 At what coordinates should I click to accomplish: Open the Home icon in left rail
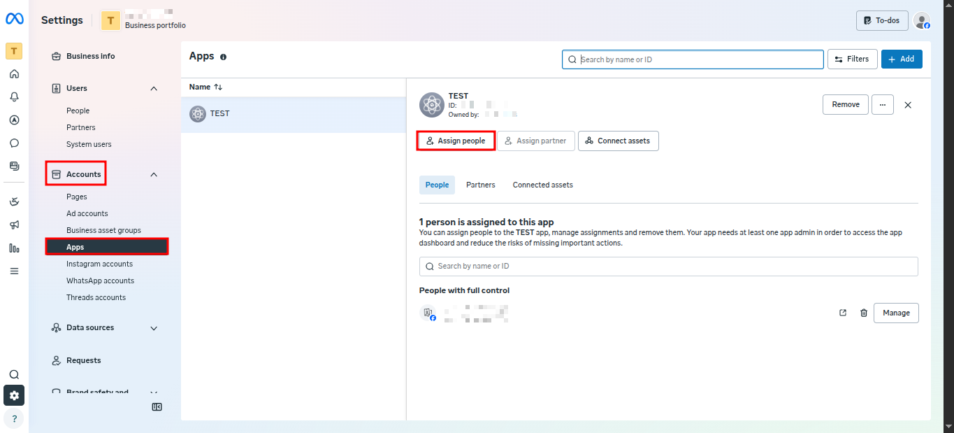click(14, 74)
